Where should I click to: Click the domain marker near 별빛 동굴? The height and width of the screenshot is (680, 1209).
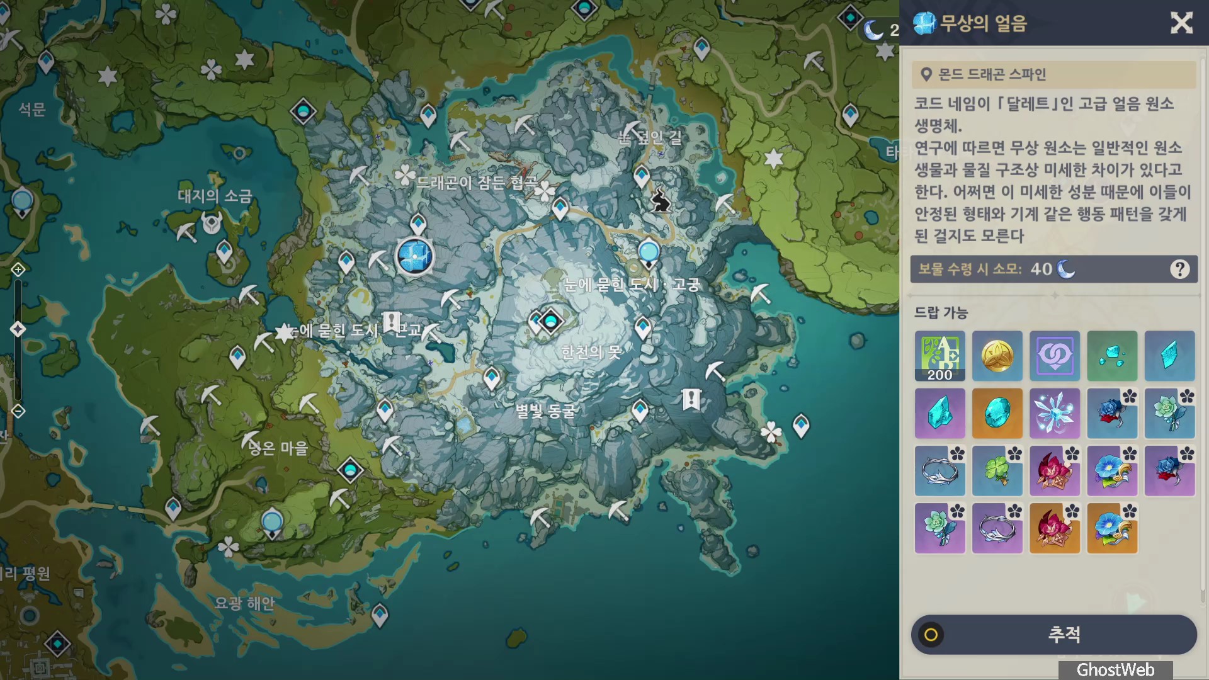[691, 399]
